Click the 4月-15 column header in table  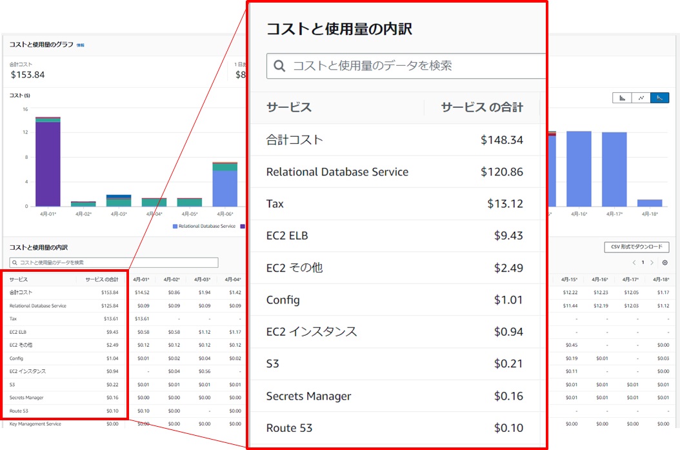tap(569, 280)
